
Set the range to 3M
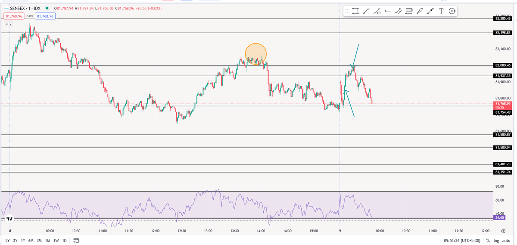(x=39, y=240)
